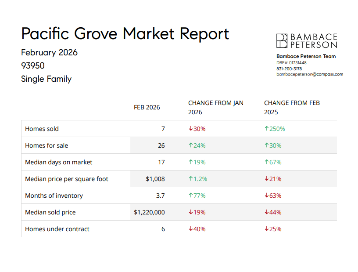The height and width of the screenshot is (272, 358).
Task: Click the phone number 831-200-3178
Action: pyautogui.click(x=289, y=69)
